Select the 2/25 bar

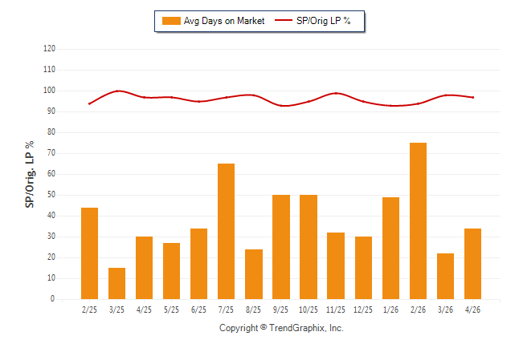[89, 253]
